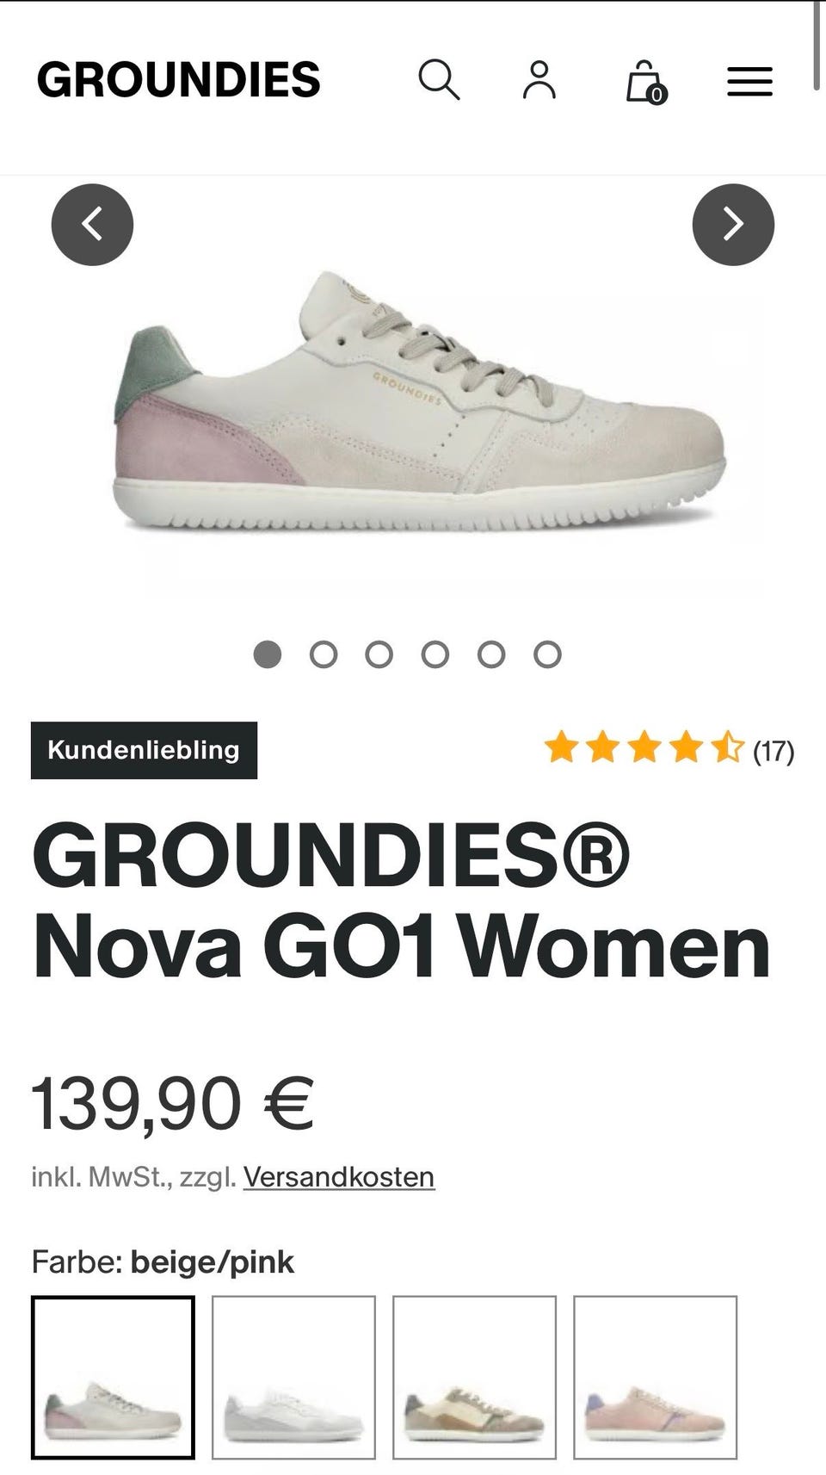This screenshot has height=1475, width=826.
Task: Jump to the fourth carousel dot
Action: pos(435,654)
